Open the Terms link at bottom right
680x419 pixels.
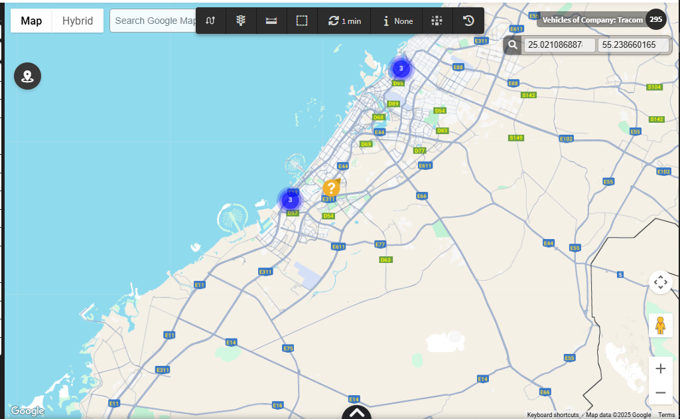click(666, 415)
